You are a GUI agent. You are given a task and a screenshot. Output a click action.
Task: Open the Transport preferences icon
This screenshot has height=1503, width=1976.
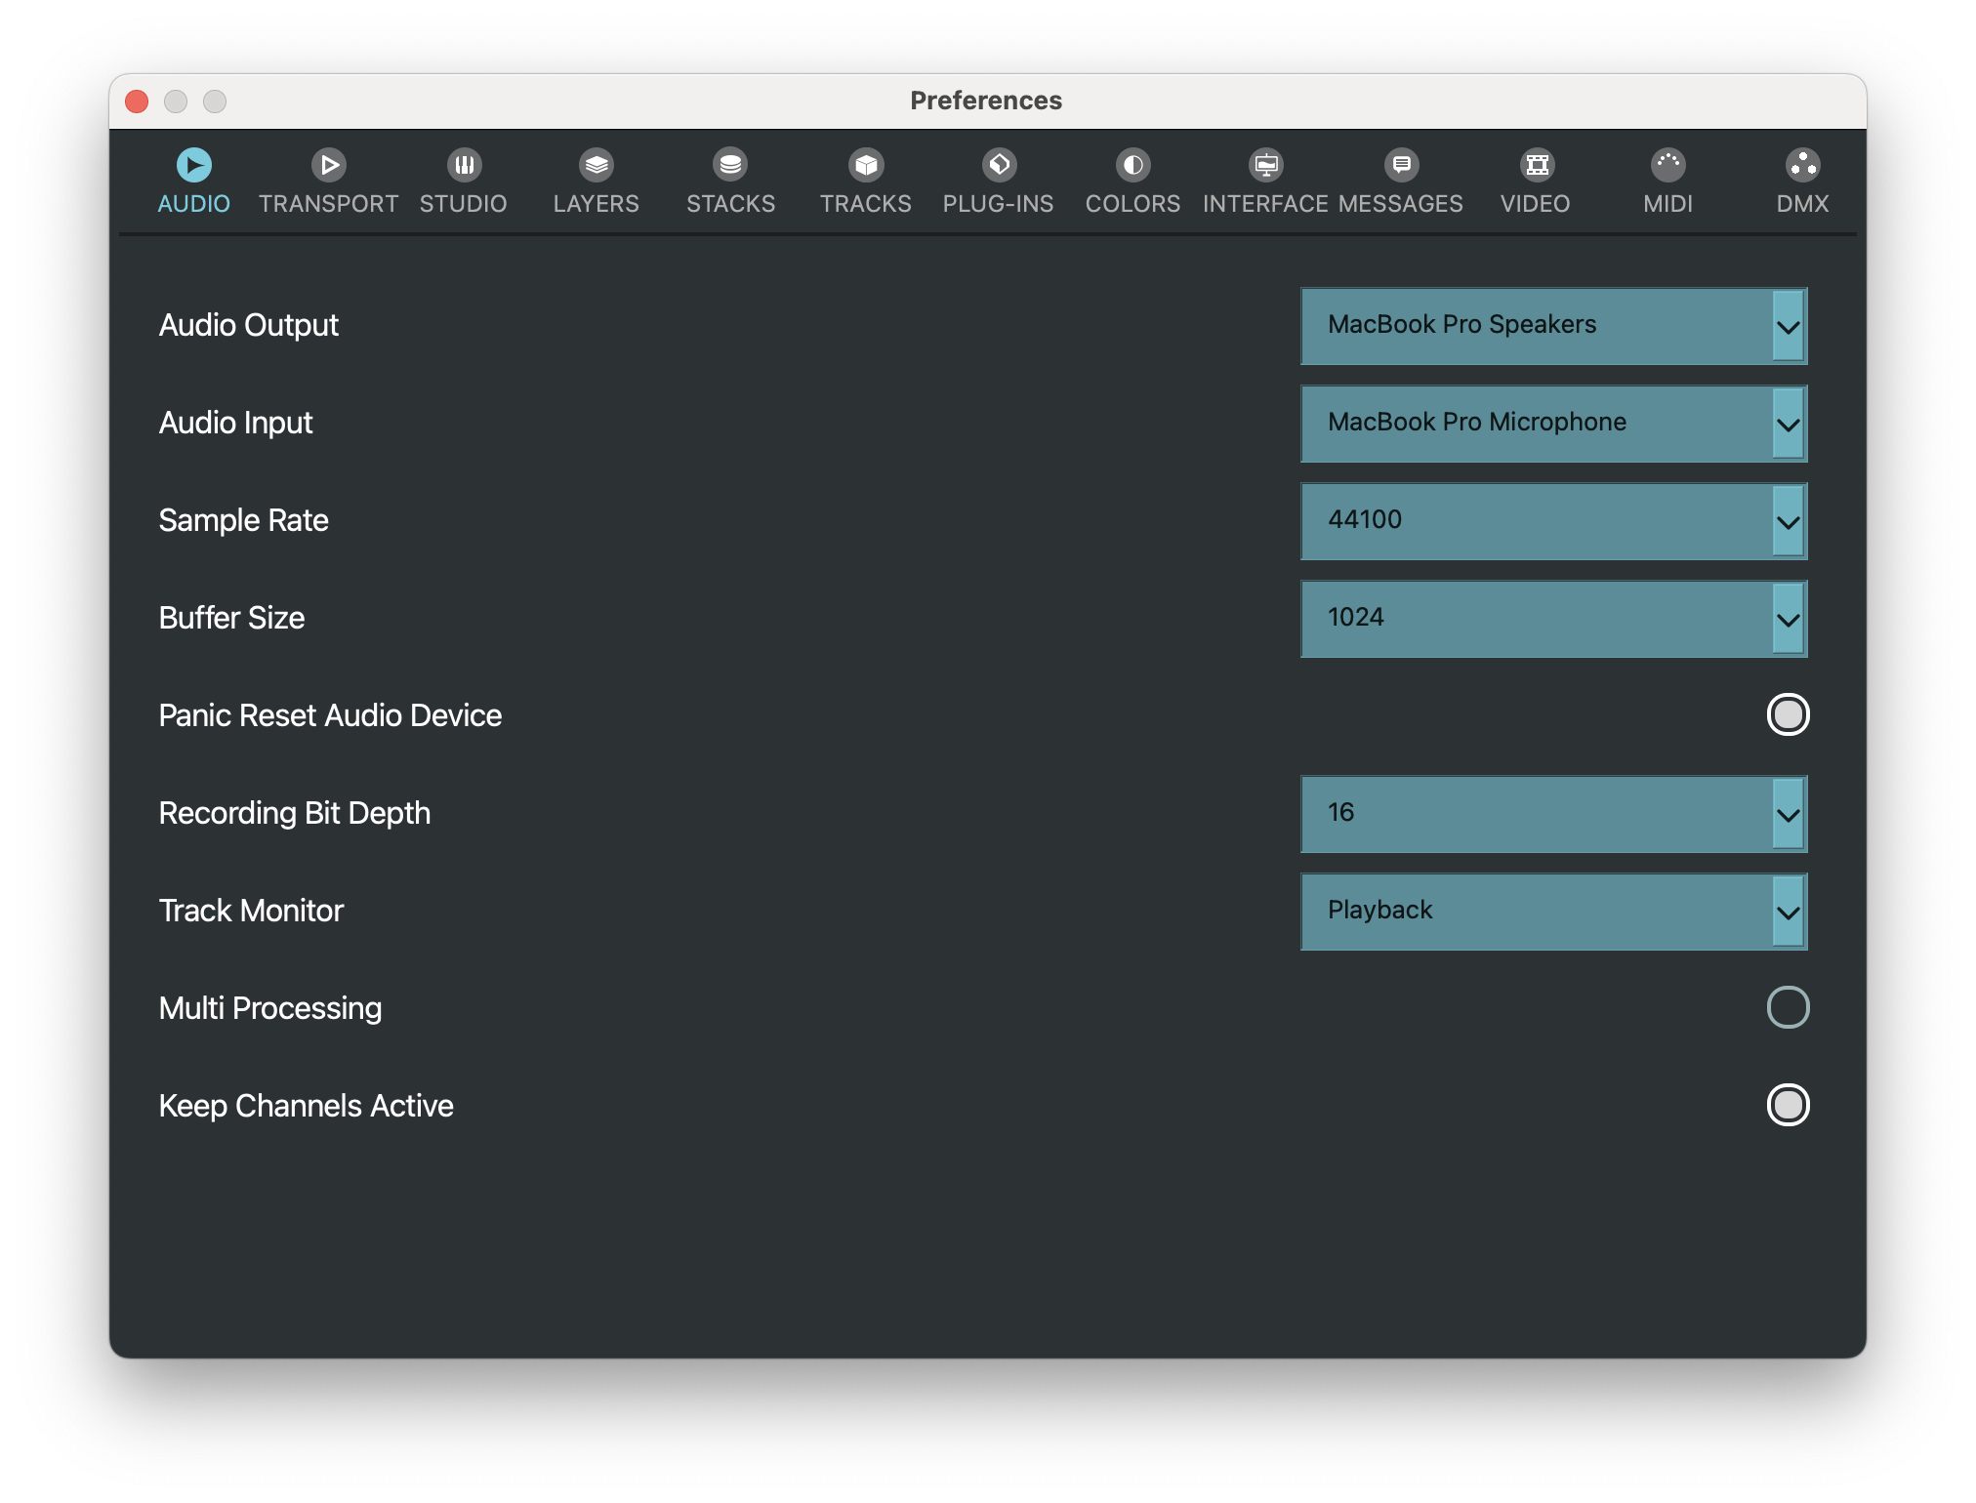pyautogui.click(x=329, y=165)
